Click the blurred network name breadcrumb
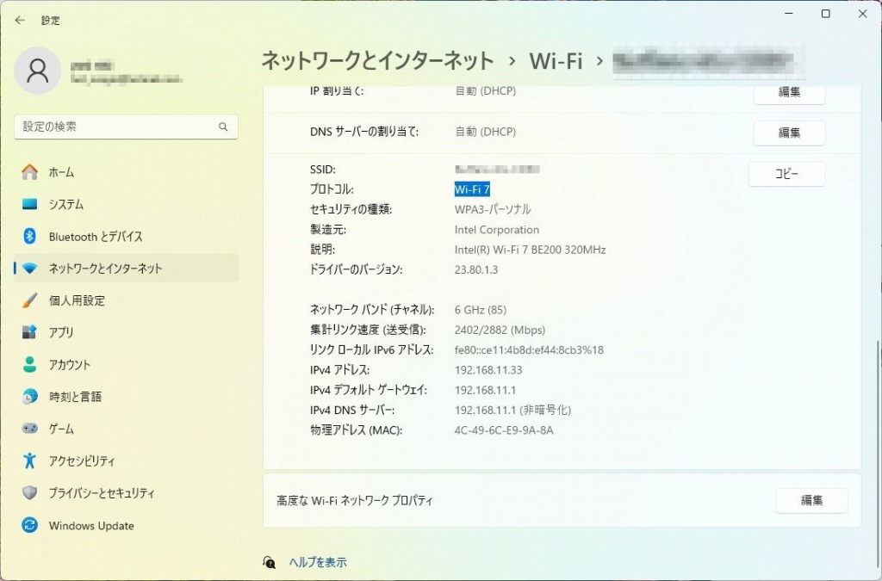 [708, 61]
